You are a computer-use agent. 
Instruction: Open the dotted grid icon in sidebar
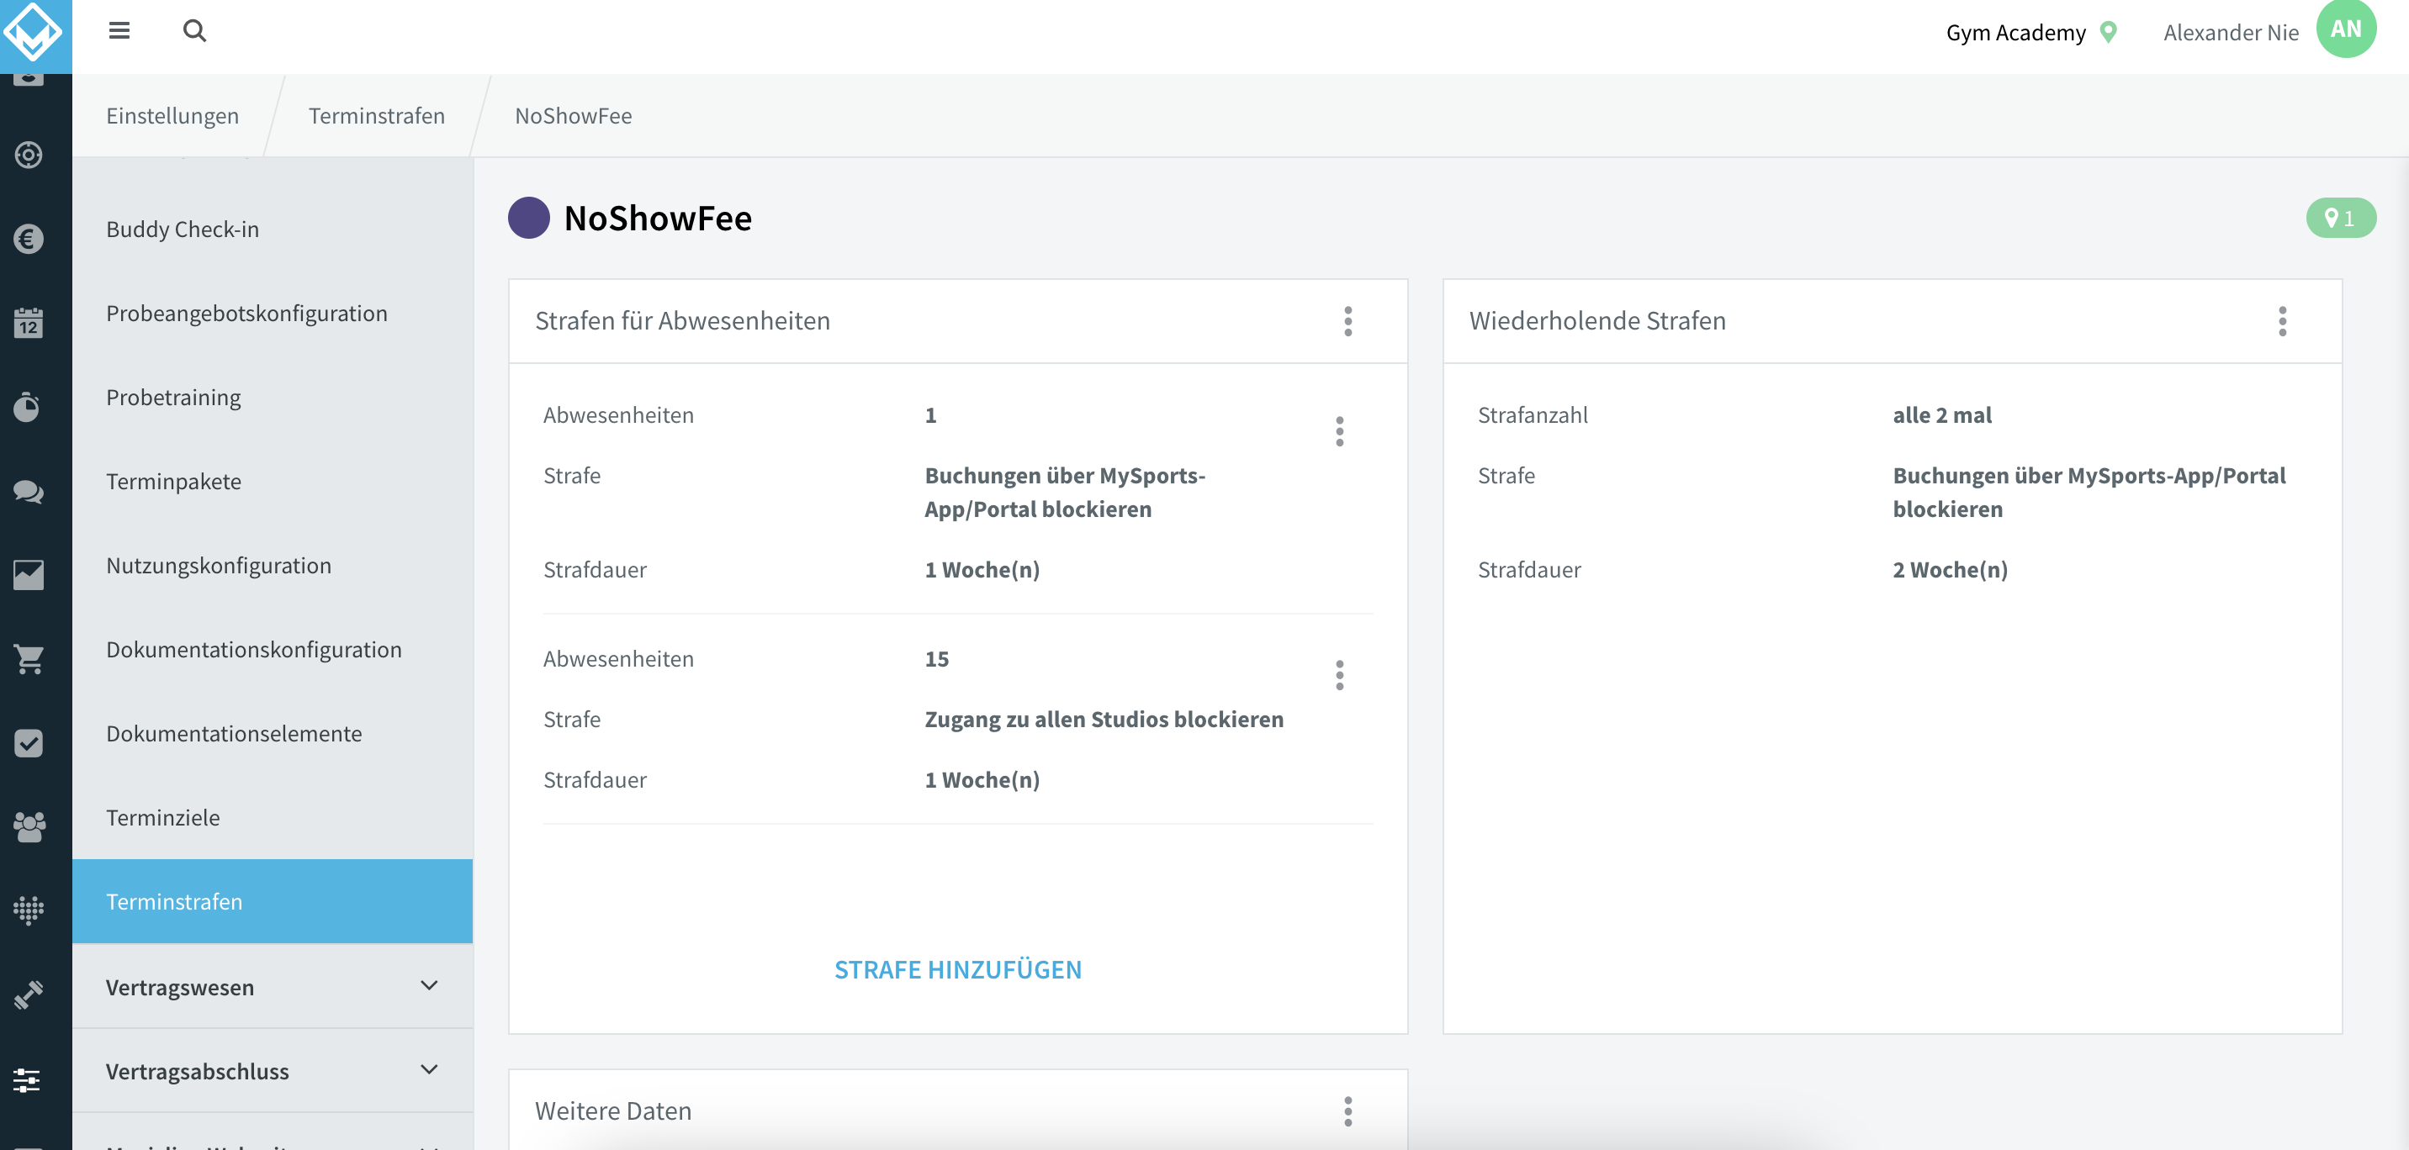(29, 910)
